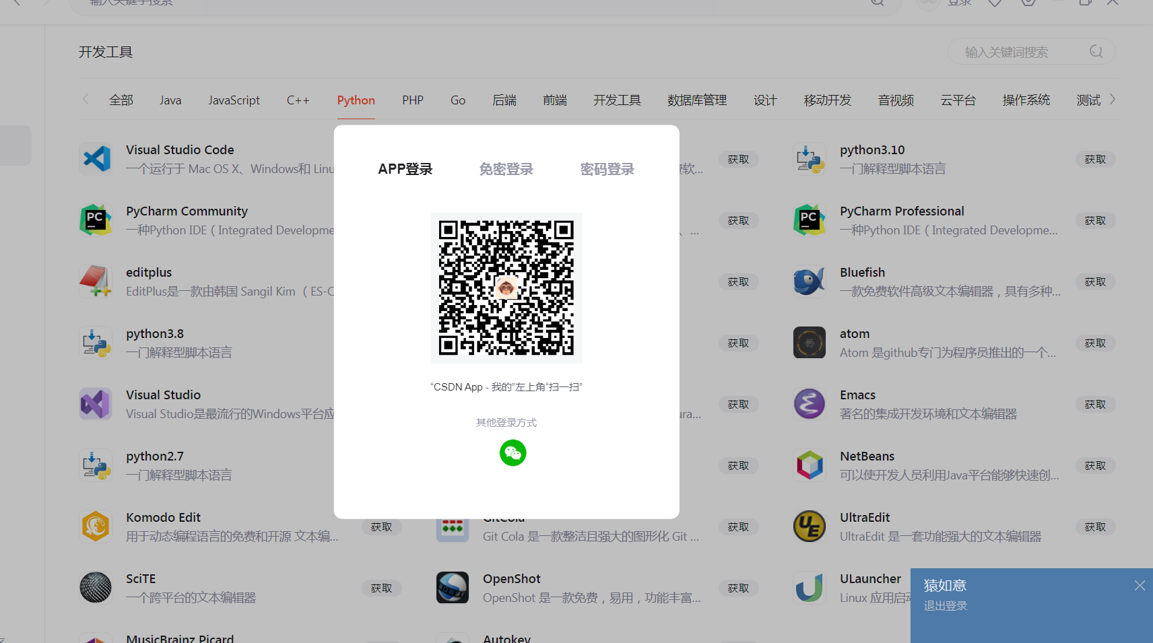Image resolution: width=1153 pixels, height=643 pixels.
Task: Open the python3.10 icon
Action: 810,159
